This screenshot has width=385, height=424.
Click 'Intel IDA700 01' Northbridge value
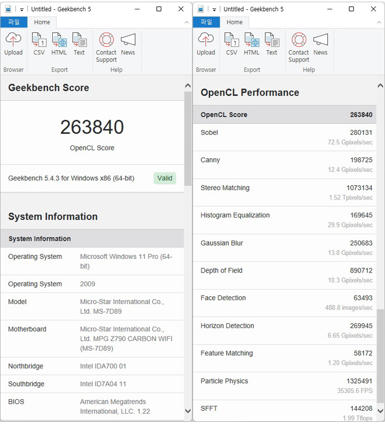(103, 366)
